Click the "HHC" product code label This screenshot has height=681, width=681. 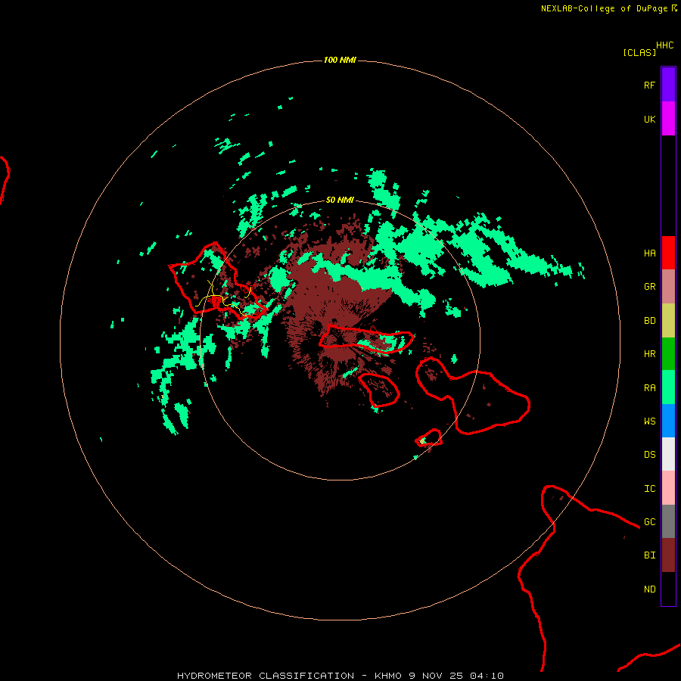click(x=664, y=45)
